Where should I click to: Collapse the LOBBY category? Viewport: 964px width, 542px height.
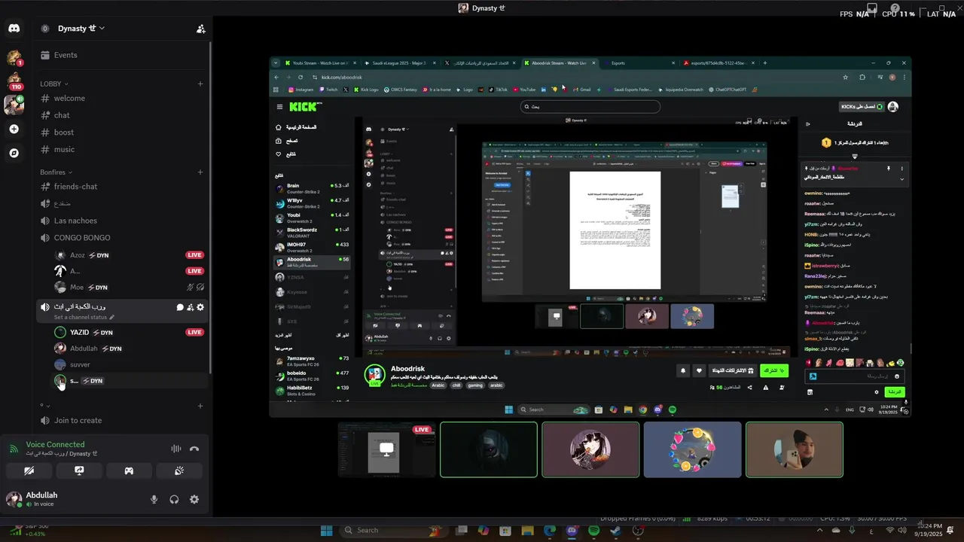point(54,84)
